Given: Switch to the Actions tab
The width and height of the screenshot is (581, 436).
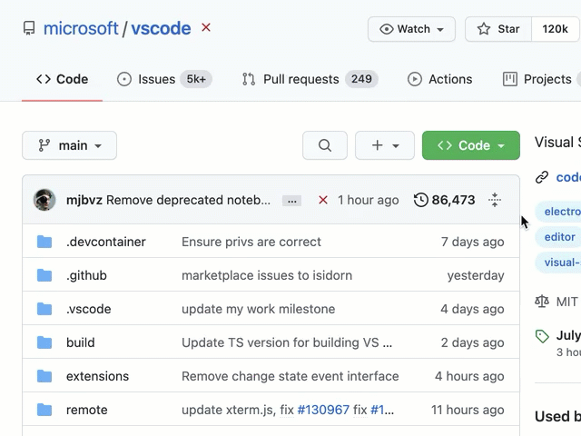Looking at the screenshot, I should tap(439, 79).
